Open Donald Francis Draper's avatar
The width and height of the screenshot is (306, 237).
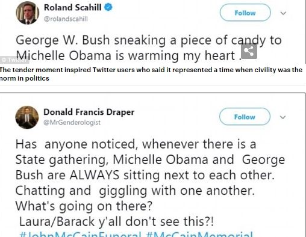pyautogui.click(x=27, y=117)
